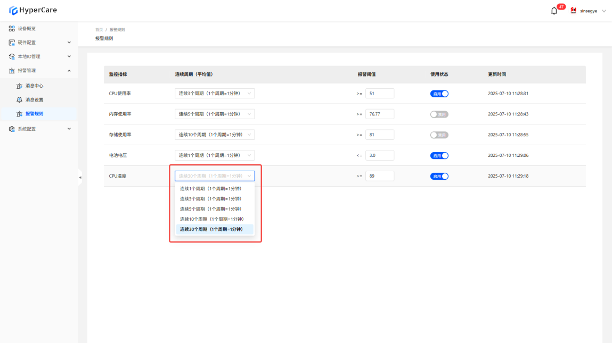The height and width of the screenshot is (343, 612).
Task: Open 报警规则 page in sidebar
Action: 34,114
